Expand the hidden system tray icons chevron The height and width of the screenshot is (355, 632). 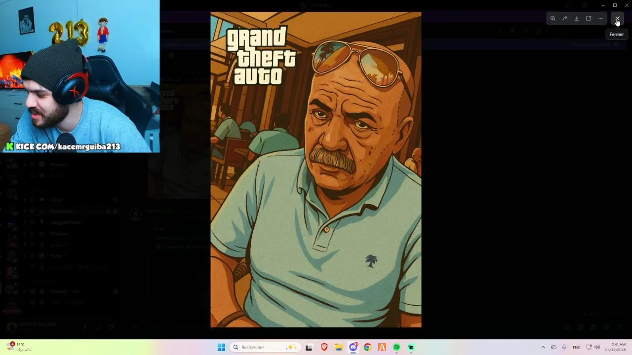click(543, 348)
